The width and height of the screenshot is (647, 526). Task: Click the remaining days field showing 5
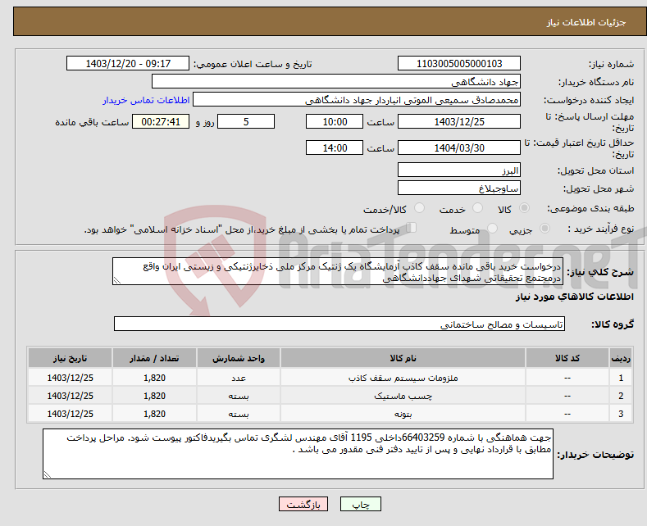(246, 121)
